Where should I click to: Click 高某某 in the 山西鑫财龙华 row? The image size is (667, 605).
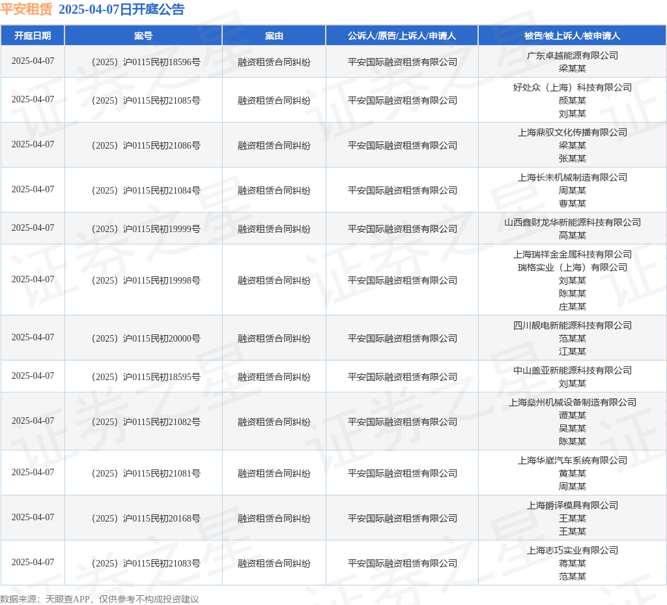point(572,236)
